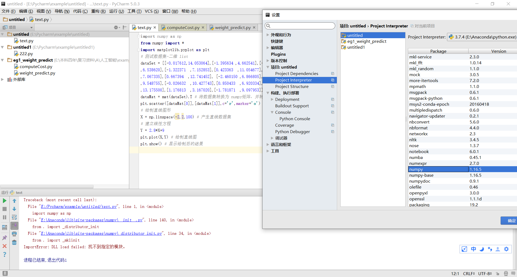Open the Project Interpreter combo box
This screenshot has width=517, height=277.
tap(482, 37)
